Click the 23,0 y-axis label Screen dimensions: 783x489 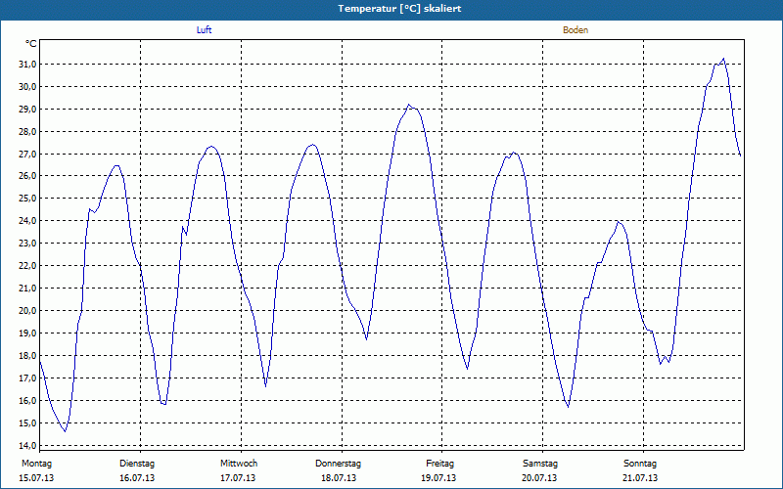point(27,243)
